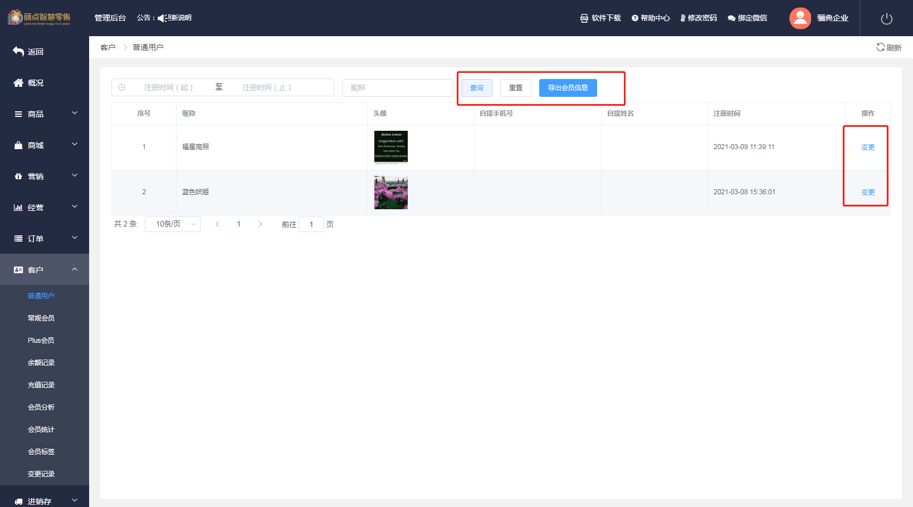Image resolution: width=913 pixels, height=507 pixels.
Task: Select page 1 in pagination
Action: (x=238, y=224)
